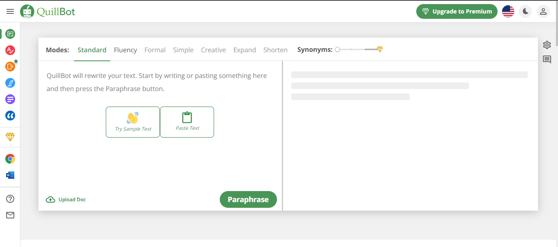558x247 pixels.
Task: Click the Upload Doc link
Action: 66,200
